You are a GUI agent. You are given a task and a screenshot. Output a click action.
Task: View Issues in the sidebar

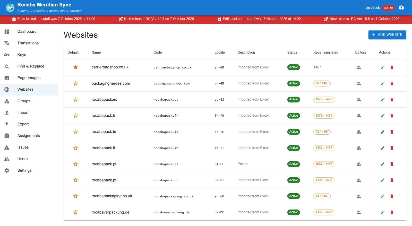click(x=29, y=147)
